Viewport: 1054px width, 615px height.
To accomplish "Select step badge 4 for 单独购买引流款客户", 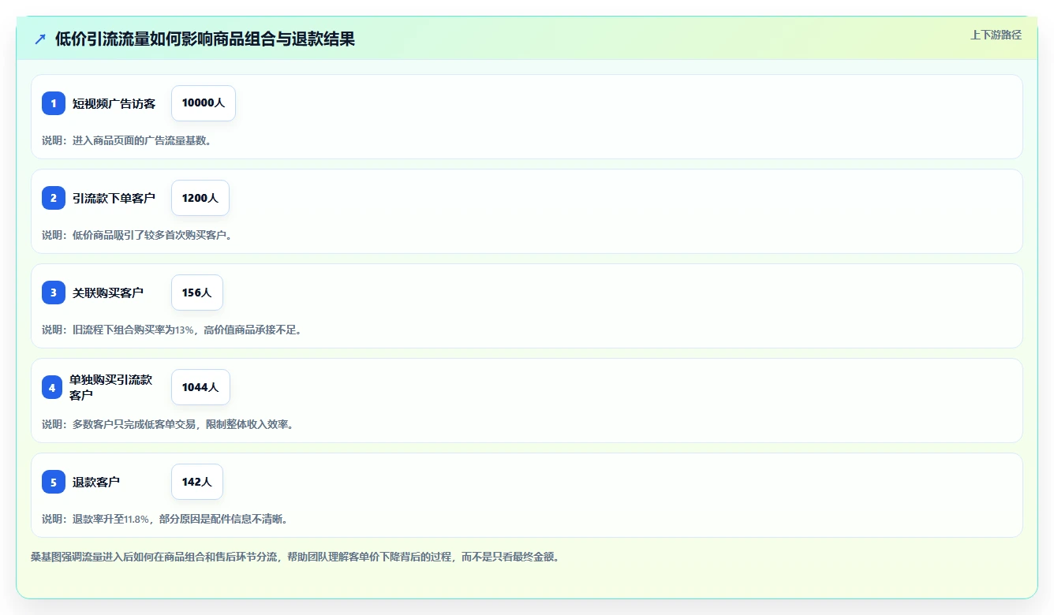I will click(52, 387).
